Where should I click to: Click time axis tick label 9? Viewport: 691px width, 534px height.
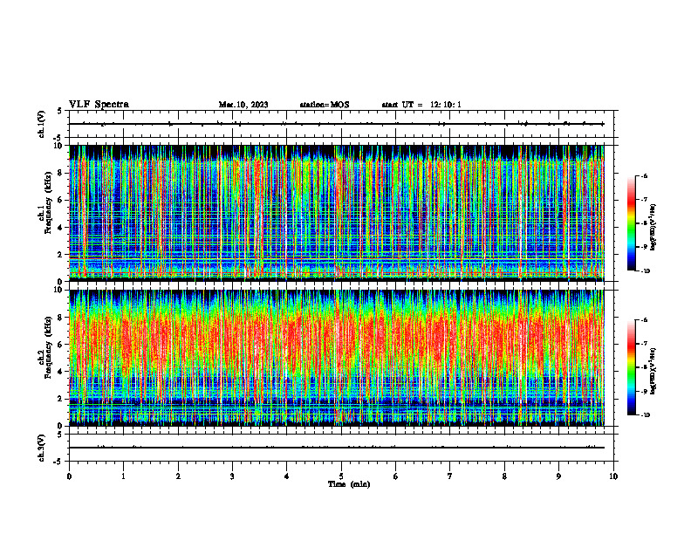coord(558,476)
